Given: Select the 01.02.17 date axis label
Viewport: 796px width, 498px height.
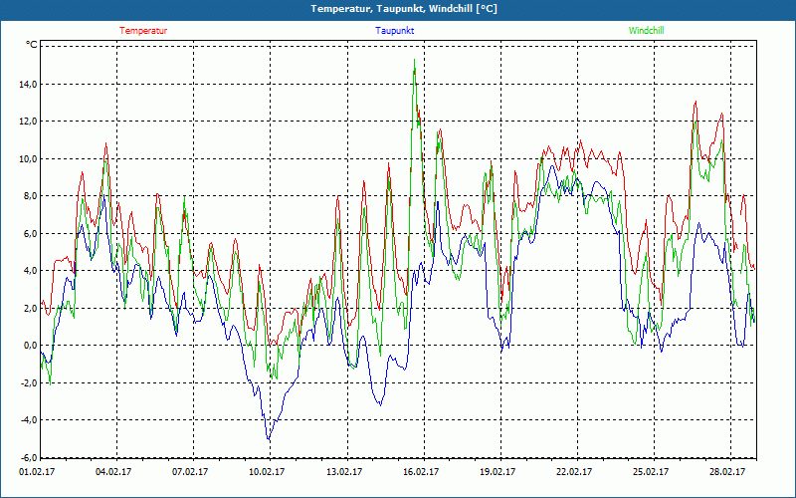Looking at the screenshot, I should click(37, 472).
